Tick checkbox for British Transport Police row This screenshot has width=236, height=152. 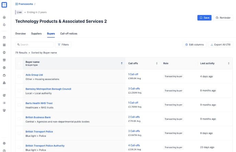19,133
